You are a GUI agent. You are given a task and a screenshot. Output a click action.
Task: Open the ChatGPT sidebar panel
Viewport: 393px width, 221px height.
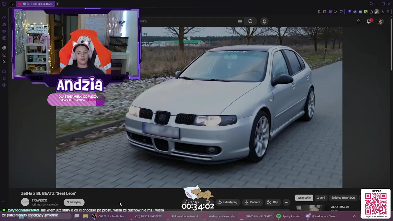click(x=4, y=48)
